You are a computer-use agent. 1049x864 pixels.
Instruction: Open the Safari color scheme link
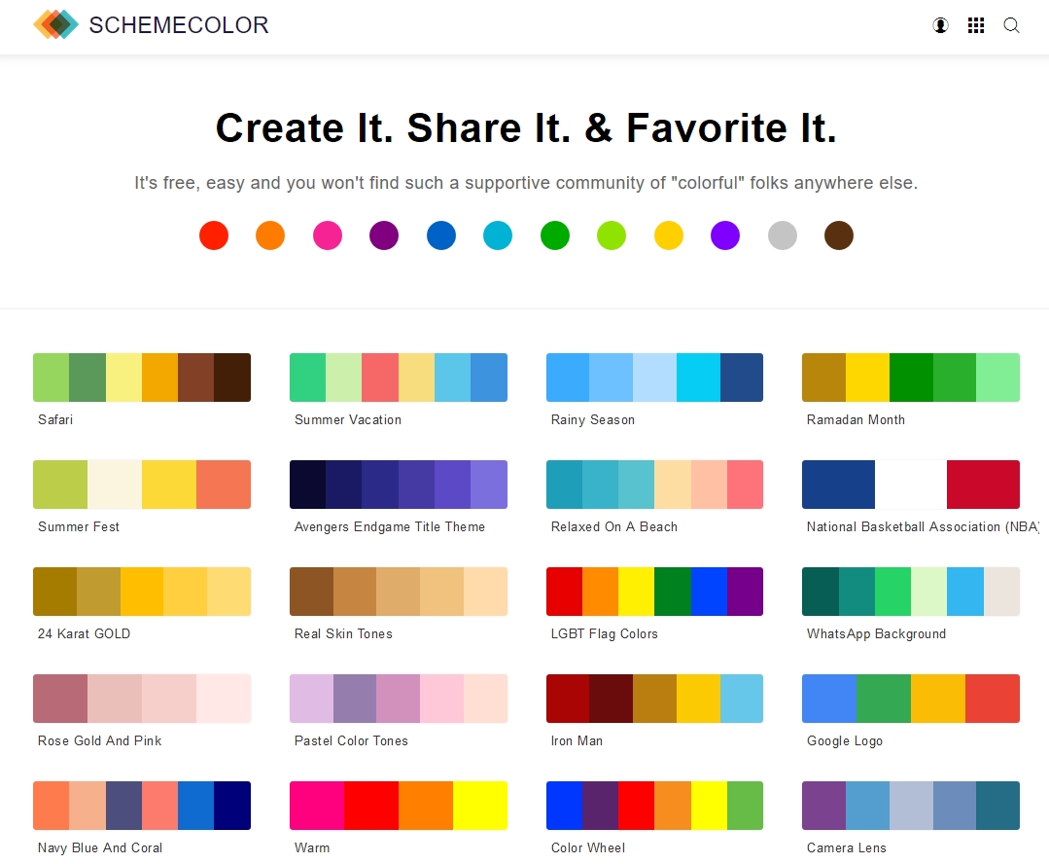[x=55, y=420]
